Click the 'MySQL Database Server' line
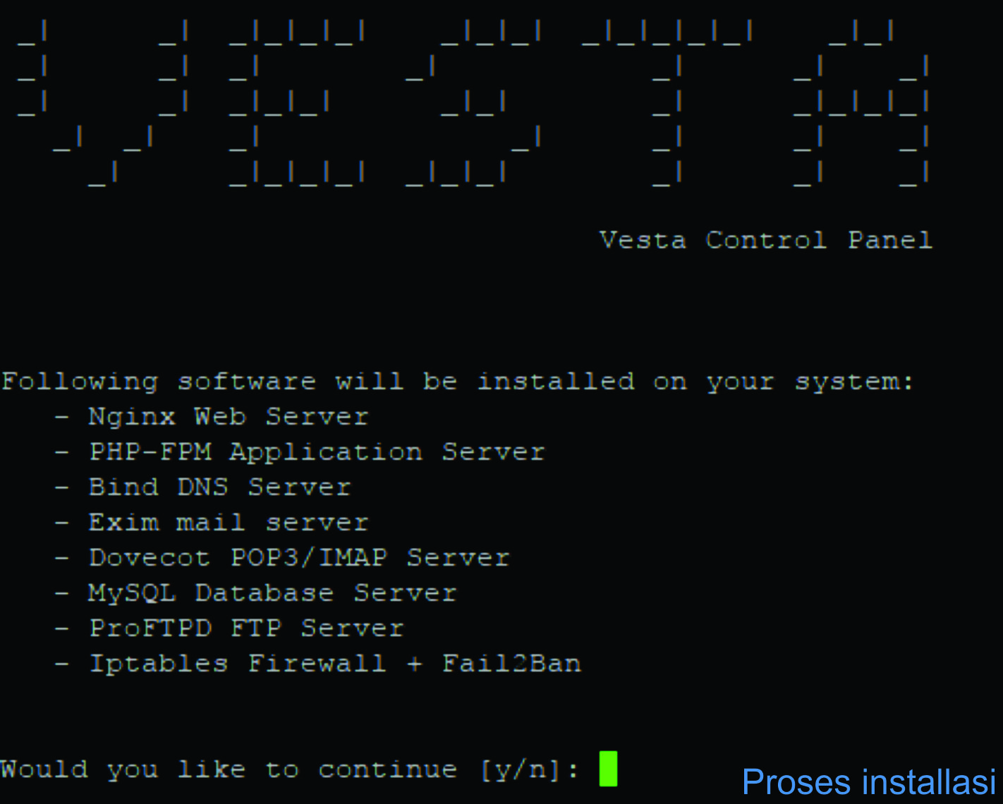The image size is (1003, 804). tap(273, 593)
